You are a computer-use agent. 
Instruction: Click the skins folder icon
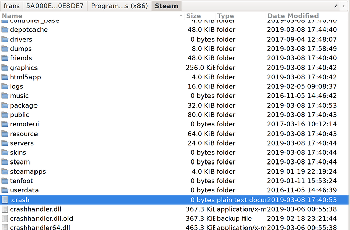[5, 152]
